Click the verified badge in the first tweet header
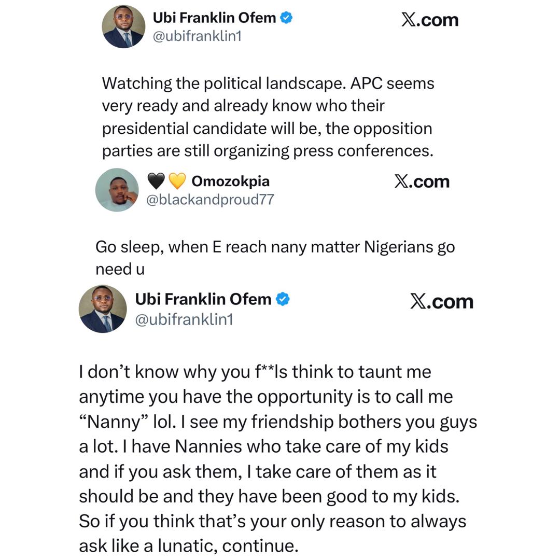The height and width of the screenshot is (560, 560). pyautogui.click(x=286, y=18)
